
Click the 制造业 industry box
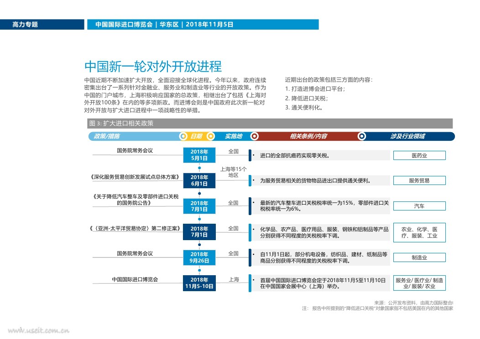[x=419, y=257]
